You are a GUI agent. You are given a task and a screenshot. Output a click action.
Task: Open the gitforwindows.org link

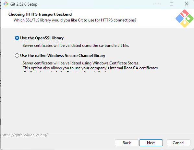(x=25, y=135)
